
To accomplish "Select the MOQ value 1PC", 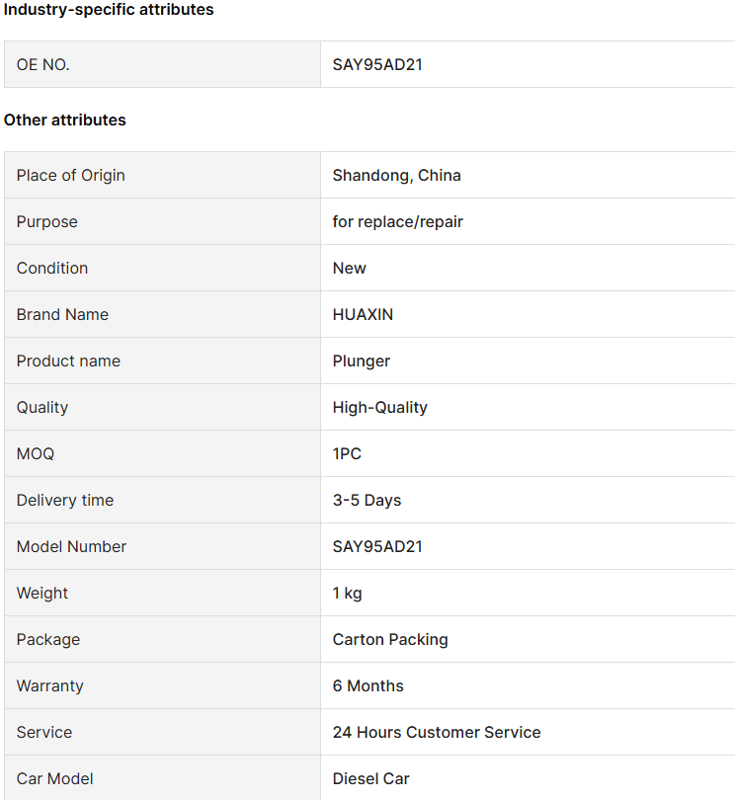I will (347, 453).
